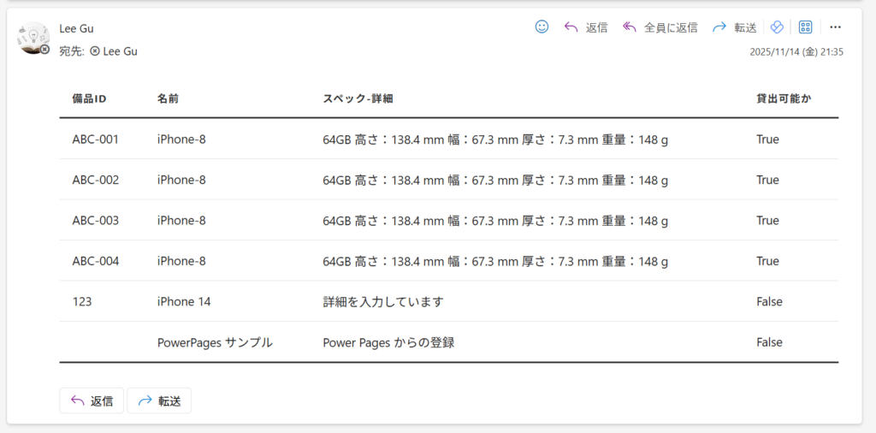Screen dimensions: 876x433
Task: Click the 2025/11/14 received timestamp
Action: (x=796, y=52)
